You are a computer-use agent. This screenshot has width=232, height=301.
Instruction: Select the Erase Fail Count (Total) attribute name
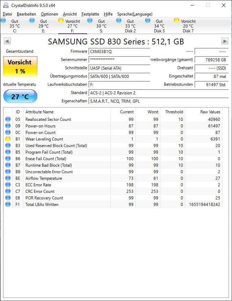tap(46, 159)
